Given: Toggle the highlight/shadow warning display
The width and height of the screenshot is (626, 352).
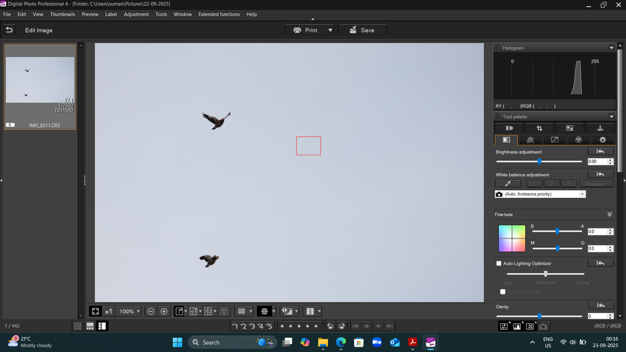Looking at the screenshot, I should point(286,311).
